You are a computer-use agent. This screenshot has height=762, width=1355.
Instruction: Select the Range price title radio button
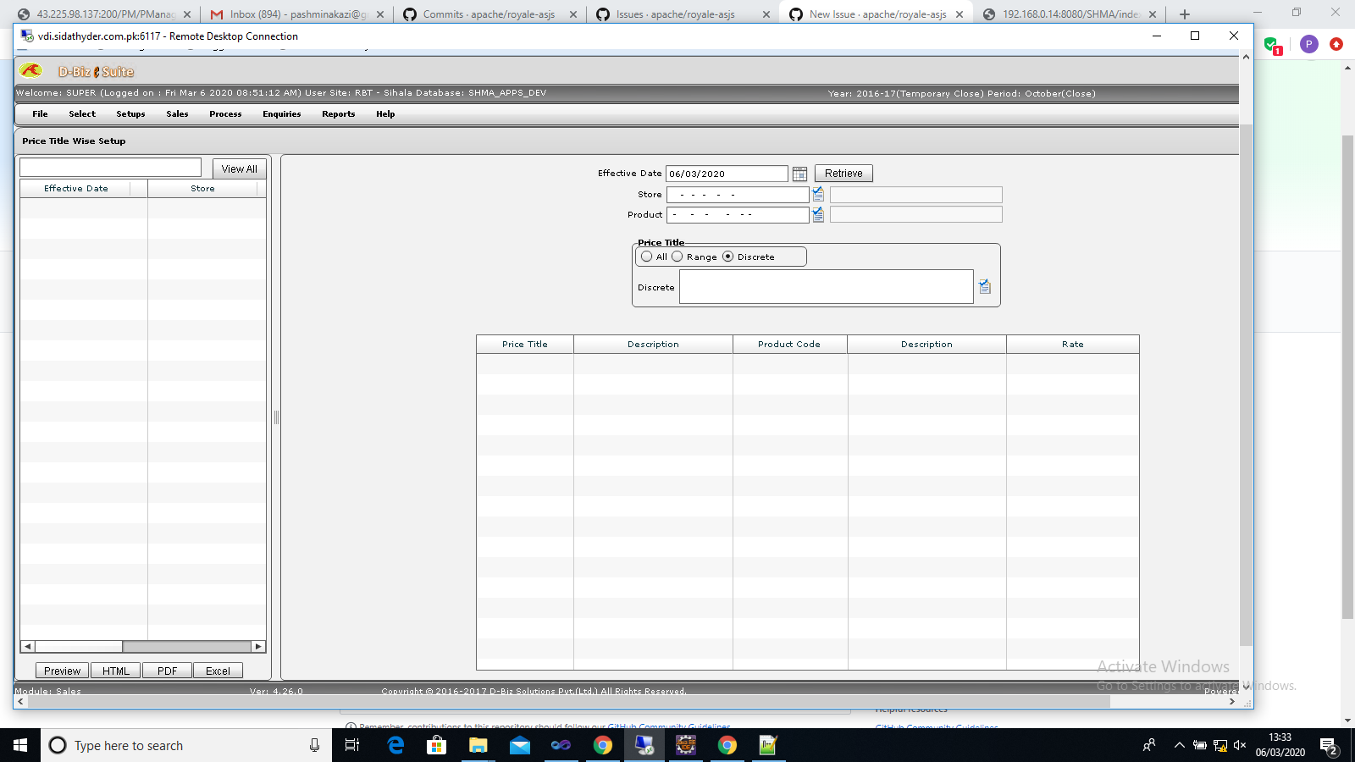point(677,257)
